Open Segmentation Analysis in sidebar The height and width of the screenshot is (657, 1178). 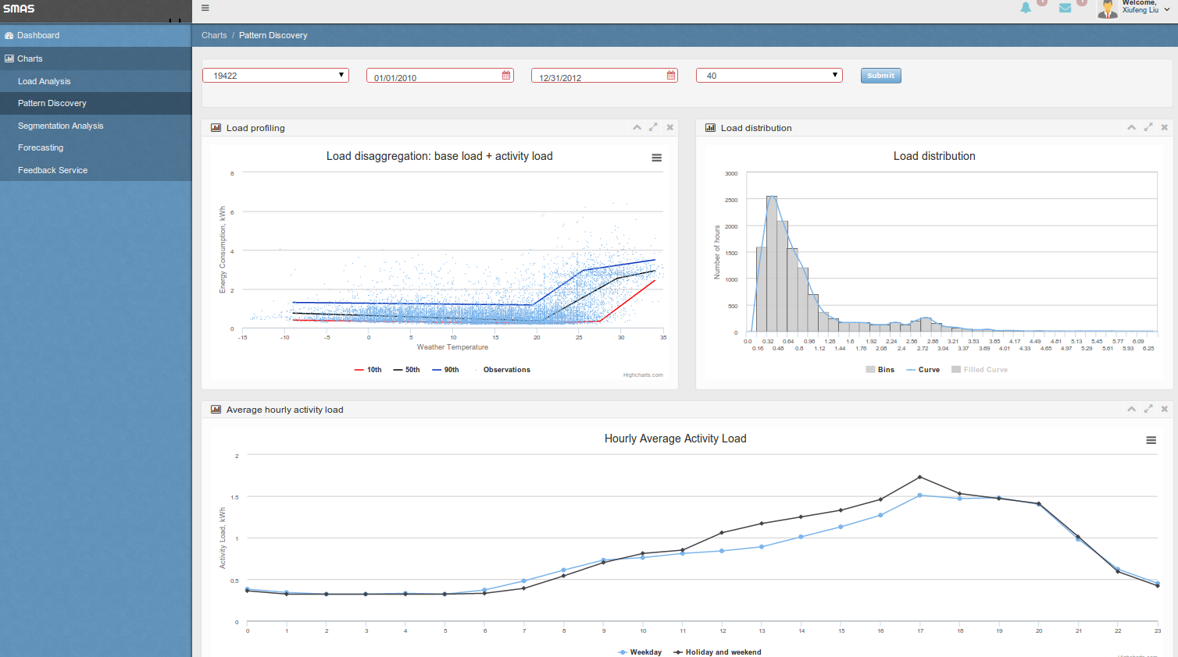coord(60,126)
